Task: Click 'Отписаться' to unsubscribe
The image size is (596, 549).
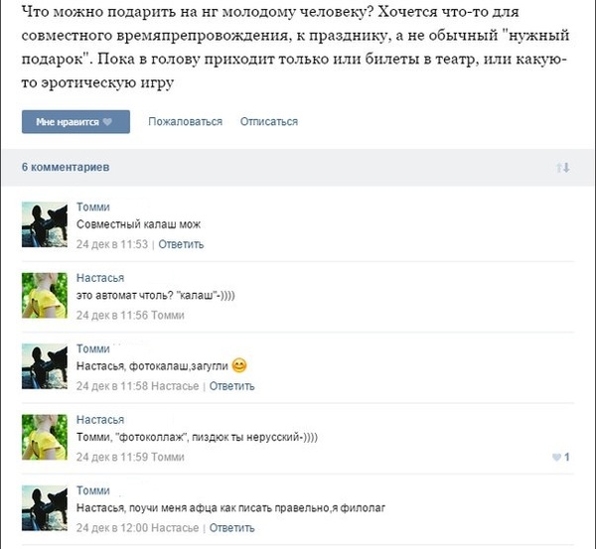Action: click(269, 121)
